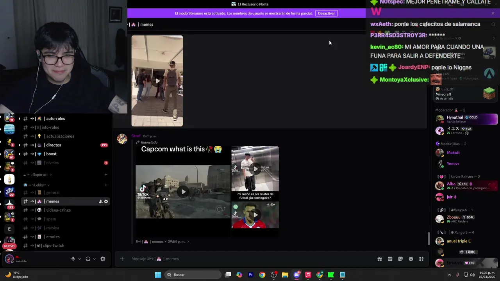Show hidden system tray icons chevron

pos(449,275)
